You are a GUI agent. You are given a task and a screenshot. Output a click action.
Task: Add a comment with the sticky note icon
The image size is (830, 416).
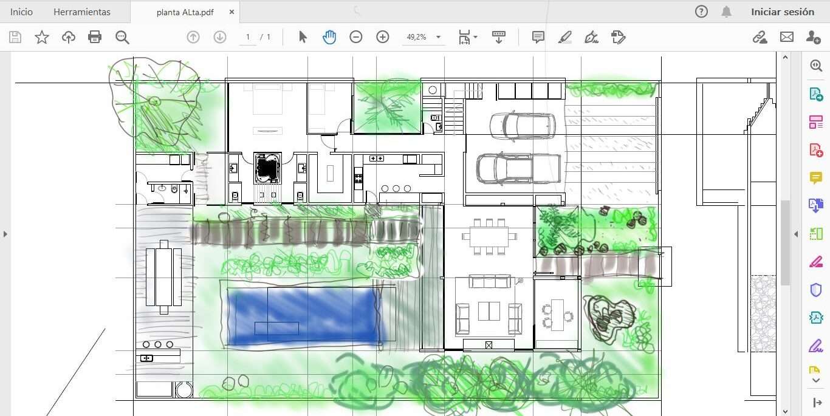(538, 37)
